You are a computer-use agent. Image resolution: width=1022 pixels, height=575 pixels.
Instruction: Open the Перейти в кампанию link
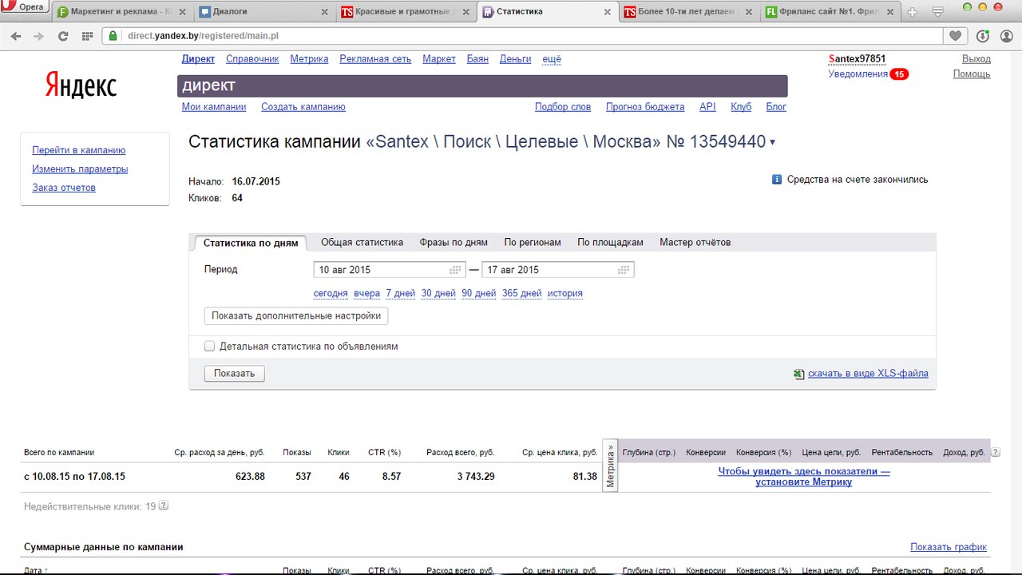tap(78, 150)
